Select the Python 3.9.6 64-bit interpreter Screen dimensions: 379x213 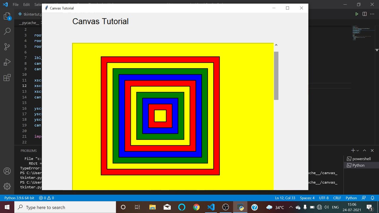point(19,198)
